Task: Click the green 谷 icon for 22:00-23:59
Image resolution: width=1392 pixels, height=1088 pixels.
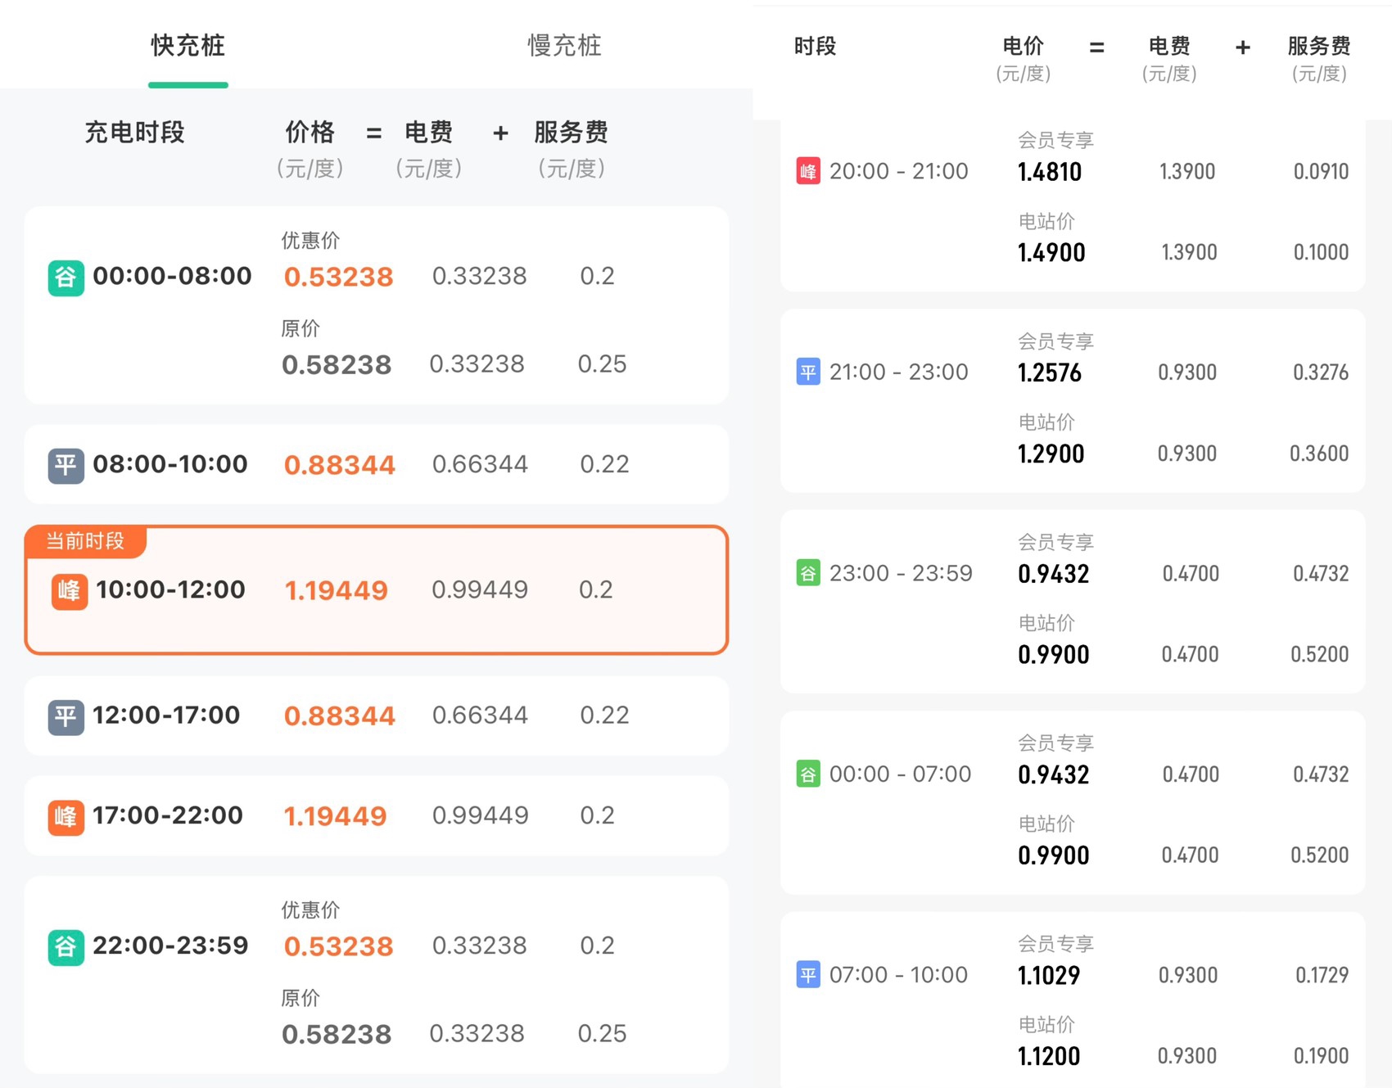Action: click(66, 947)
